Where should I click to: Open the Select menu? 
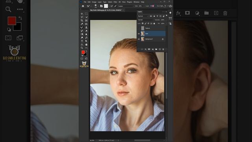(x=110, y=2)
